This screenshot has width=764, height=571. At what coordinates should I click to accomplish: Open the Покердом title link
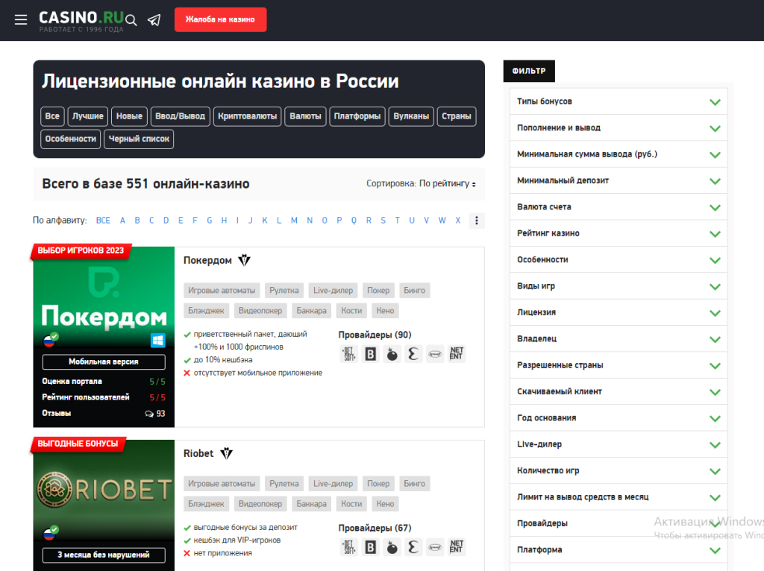point(207,260)
